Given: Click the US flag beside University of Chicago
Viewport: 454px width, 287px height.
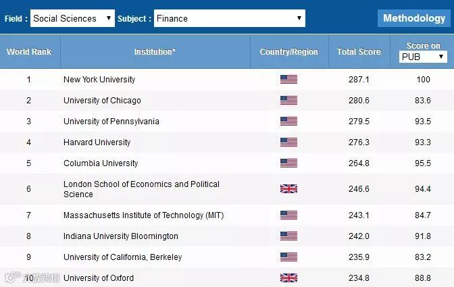Looking at the screenshot, I should (x=288, y=101).
